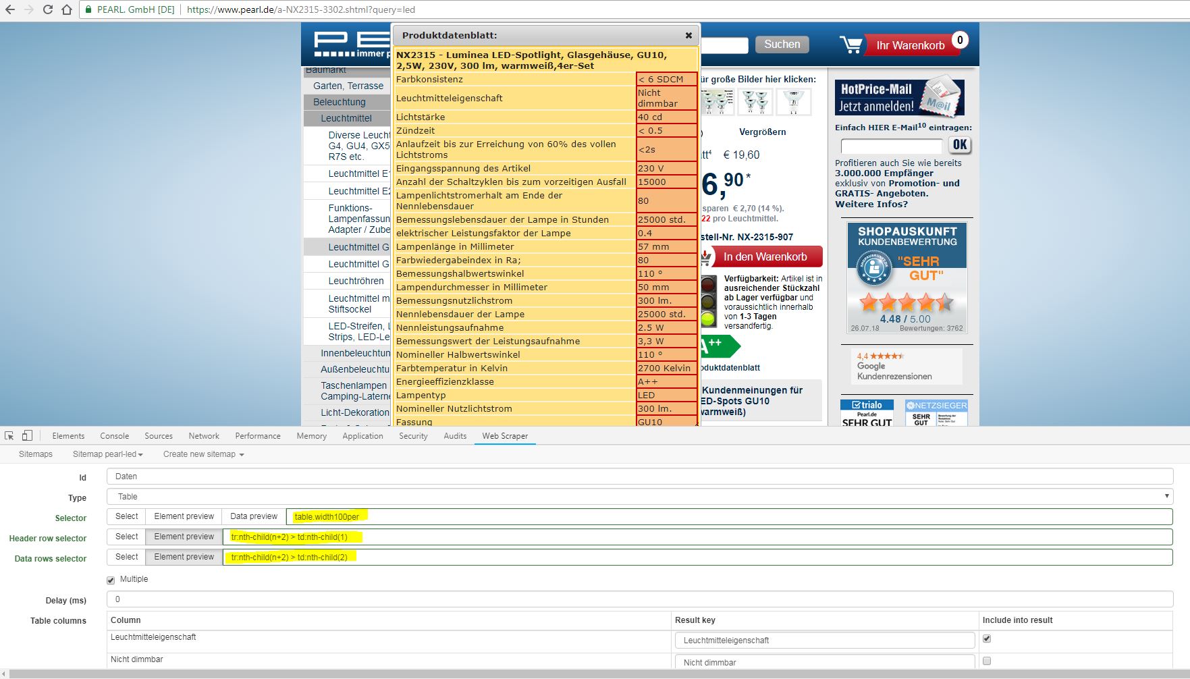Uncheck include for Leuchtmitteleigenschaft column
The width and height of the screenshot is (1190, 679).
pos(987,639)
